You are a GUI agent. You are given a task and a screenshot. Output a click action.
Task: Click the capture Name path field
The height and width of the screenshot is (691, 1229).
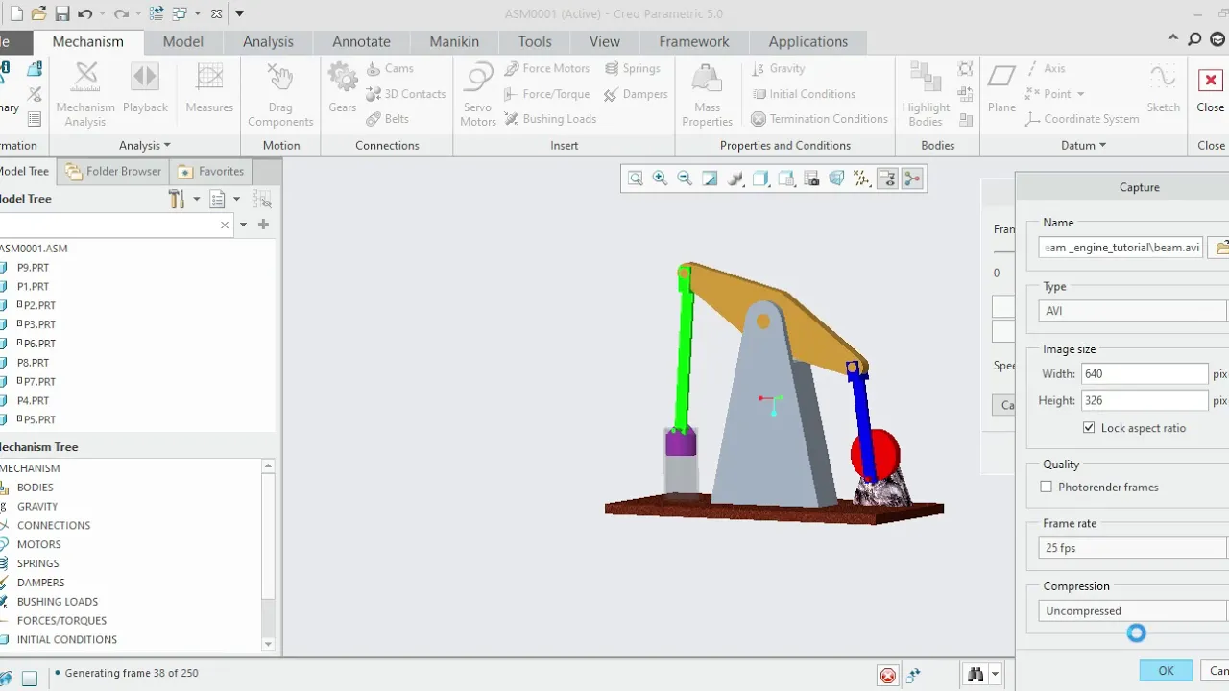1121,248
